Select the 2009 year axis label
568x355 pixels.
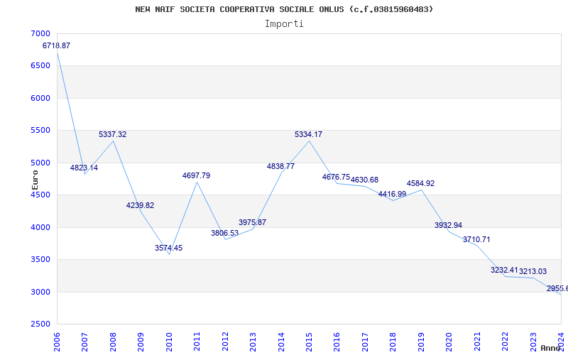[x=141, y=342]
